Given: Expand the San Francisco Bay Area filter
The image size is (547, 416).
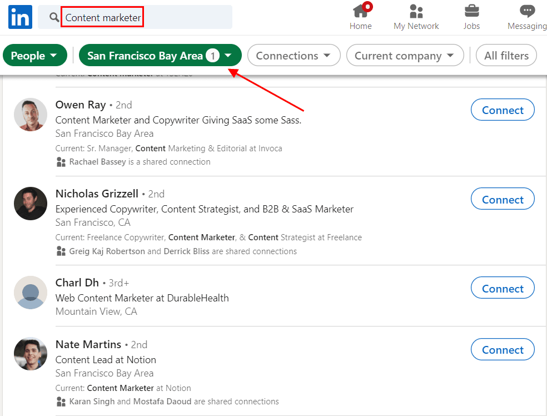Looking at the screenshot, I should tap(160, 55).
